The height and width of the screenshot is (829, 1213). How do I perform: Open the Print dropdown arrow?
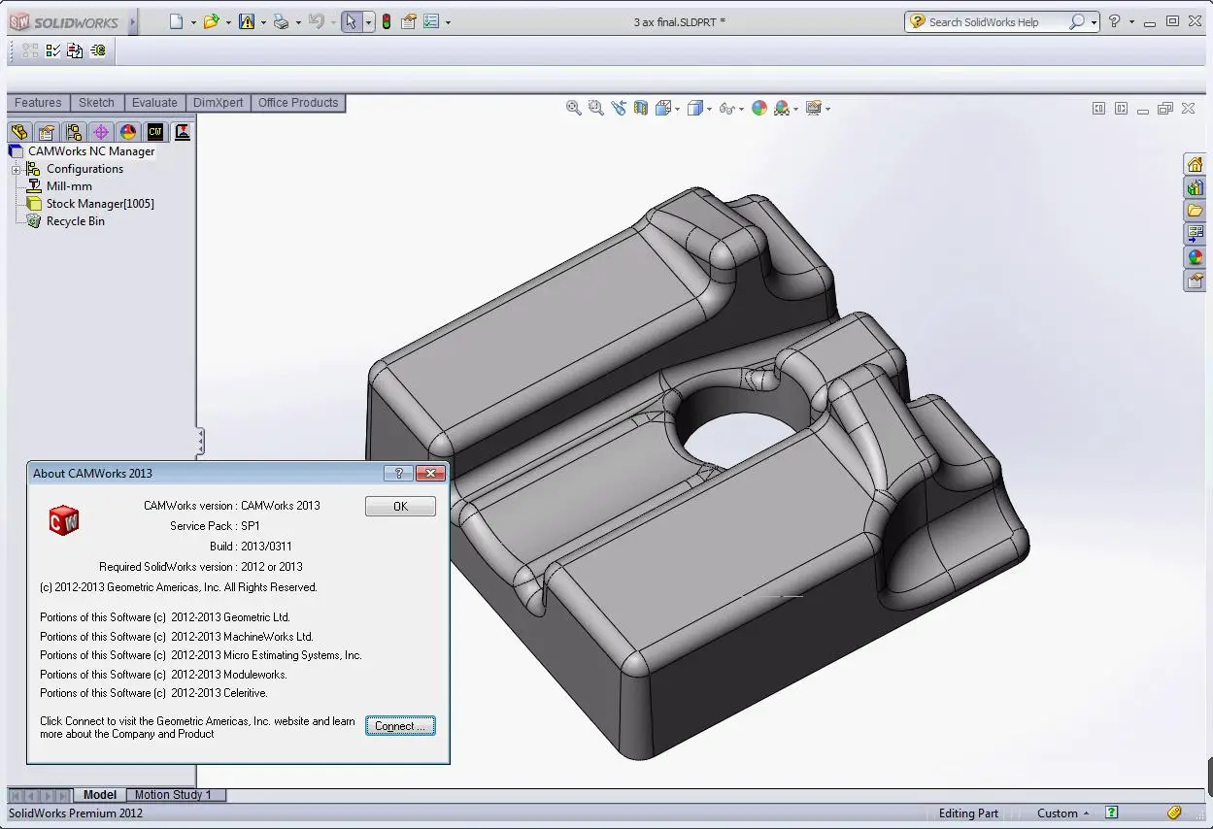(x=298, y=22)
